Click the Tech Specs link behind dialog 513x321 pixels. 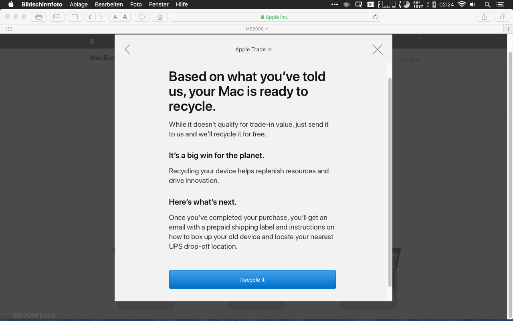click(410, 59)
